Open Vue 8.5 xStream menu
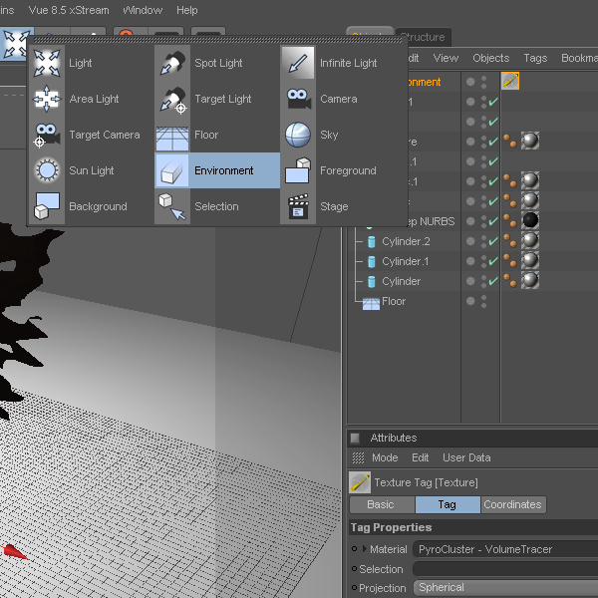The width and height of the screenshot is (598, 598). tap(69, 10)
